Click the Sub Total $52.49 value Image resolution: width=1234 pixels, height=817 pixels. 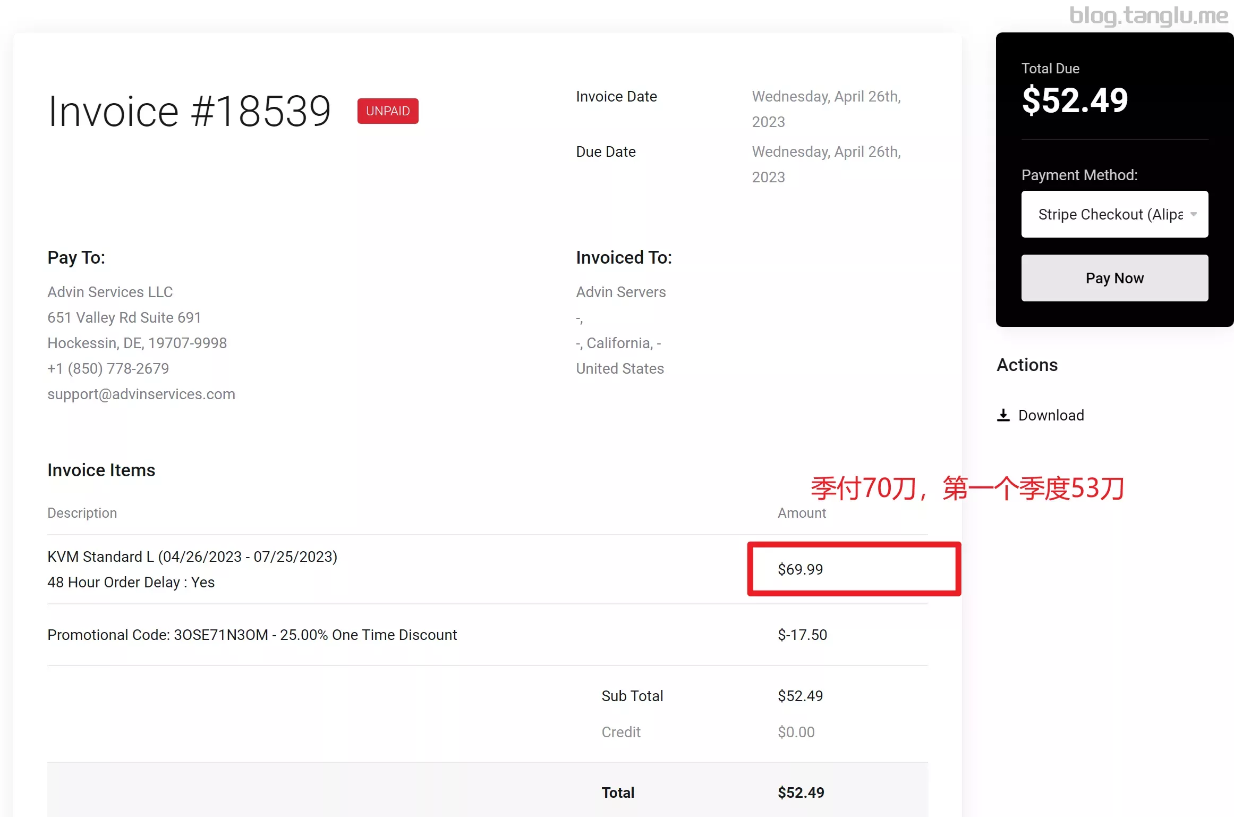[x=800, y=696]
